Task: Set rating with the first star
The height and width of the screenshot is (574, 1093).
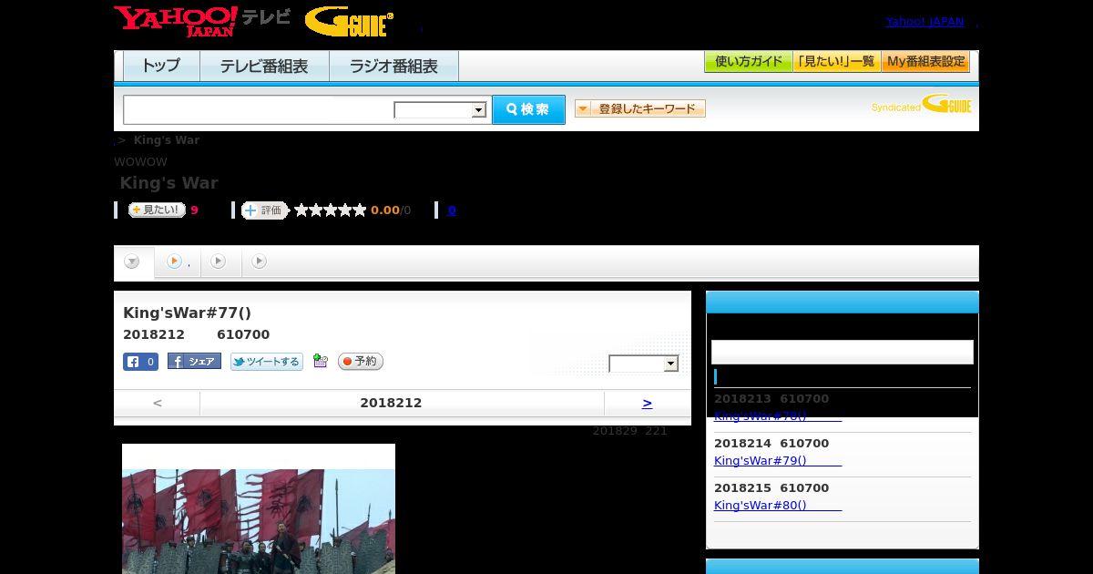Action: (x=301, y=210)
